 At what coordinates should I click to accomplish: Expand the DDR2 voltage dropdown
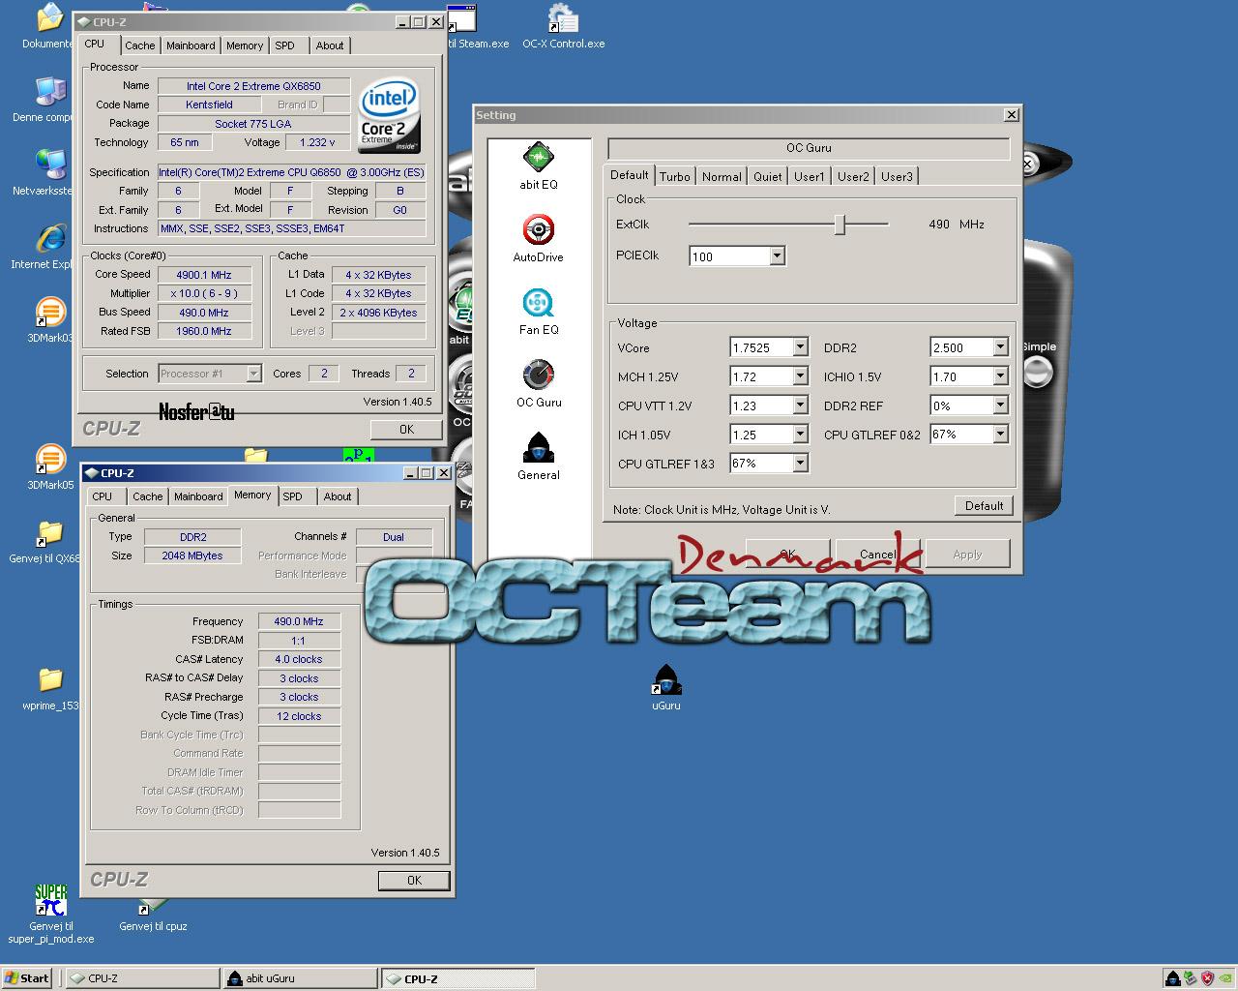[1000, 347]
